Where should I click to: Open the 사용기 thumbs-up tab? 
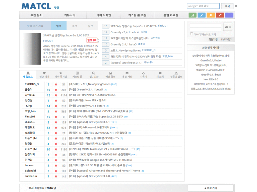(144, 75)
